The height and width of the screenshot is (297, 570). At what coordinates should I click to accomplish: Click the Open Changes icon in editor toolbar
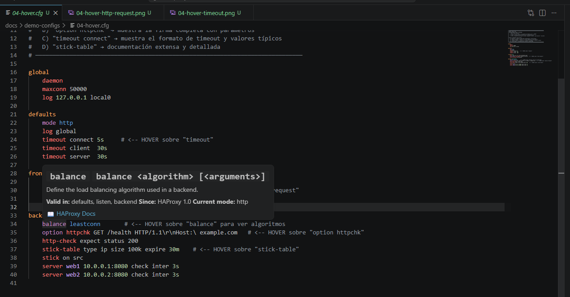[531, 12]
